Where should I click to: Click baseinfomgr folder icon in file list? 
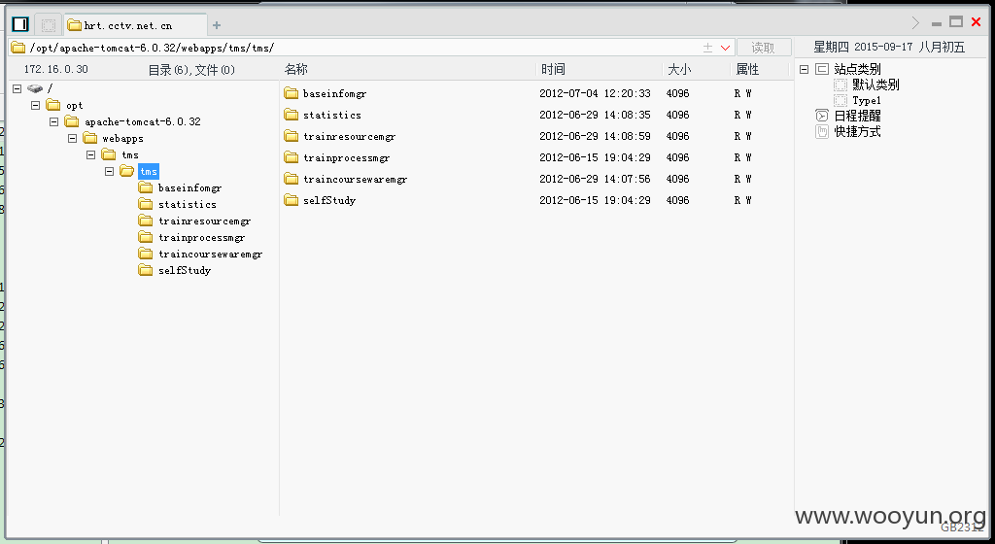[292, 93]
